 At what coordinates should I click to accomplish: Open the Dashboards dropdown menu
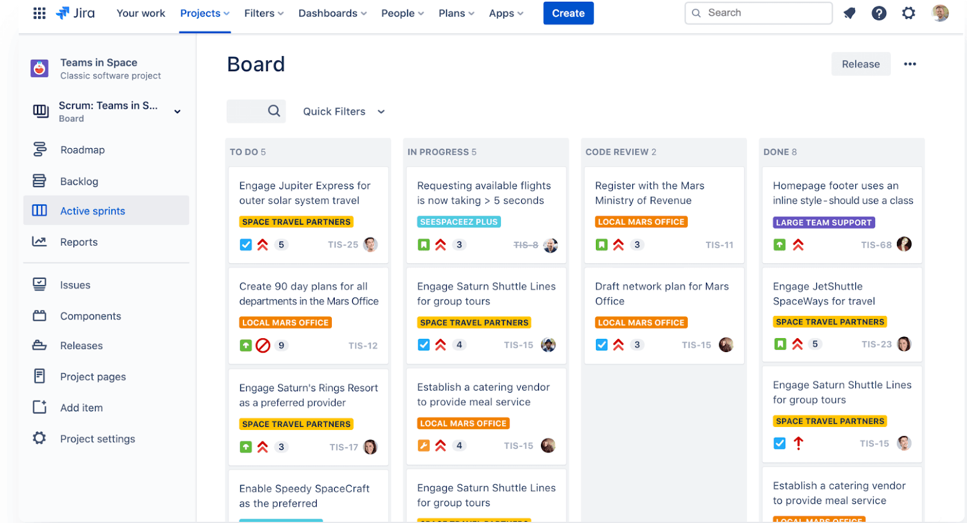[x=332, y=13]
